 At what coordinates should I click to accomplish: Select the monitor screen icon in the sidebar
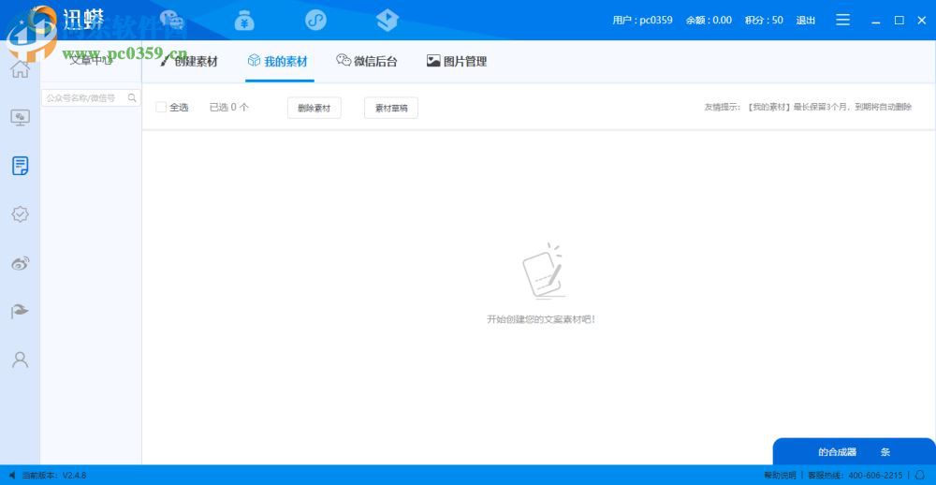pos(21,117)
